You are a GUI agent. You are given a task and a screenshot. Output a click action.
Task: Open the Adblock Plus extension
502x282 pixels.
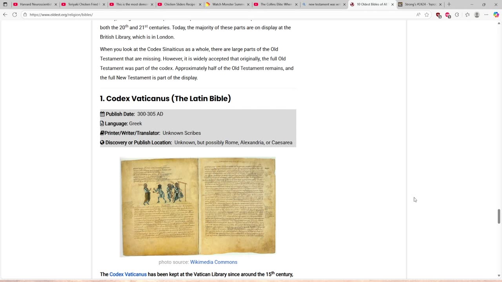coord(447,15)
